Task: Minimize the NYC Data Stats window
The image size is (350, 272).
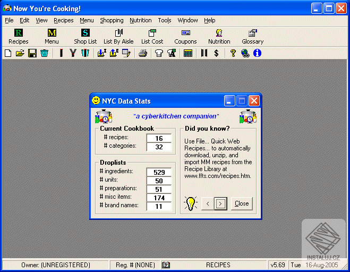Action: pos(229,101)
